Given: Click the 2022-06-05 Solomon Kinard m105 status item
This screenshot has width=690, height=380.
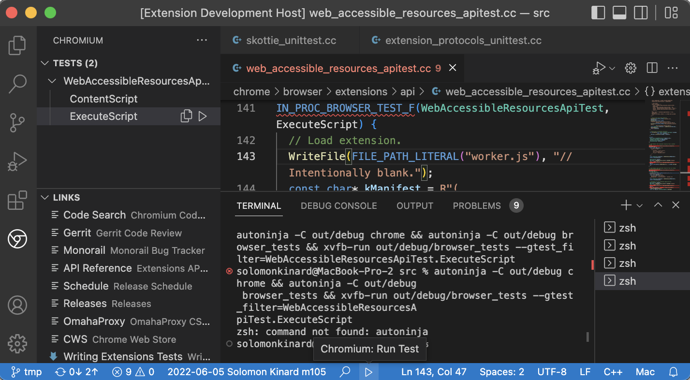Looking at the screenshot, I should (247, 372).
